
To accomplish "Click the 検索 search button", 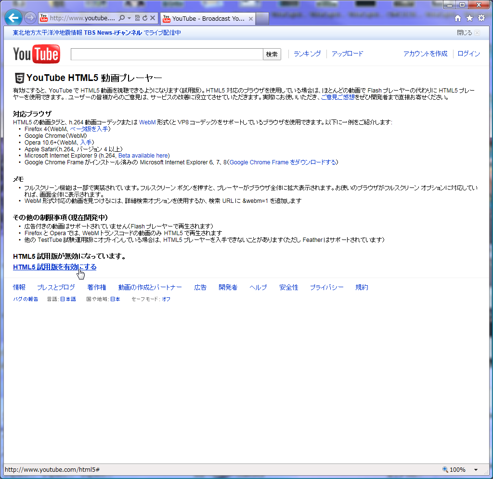I will coord(272,54).
